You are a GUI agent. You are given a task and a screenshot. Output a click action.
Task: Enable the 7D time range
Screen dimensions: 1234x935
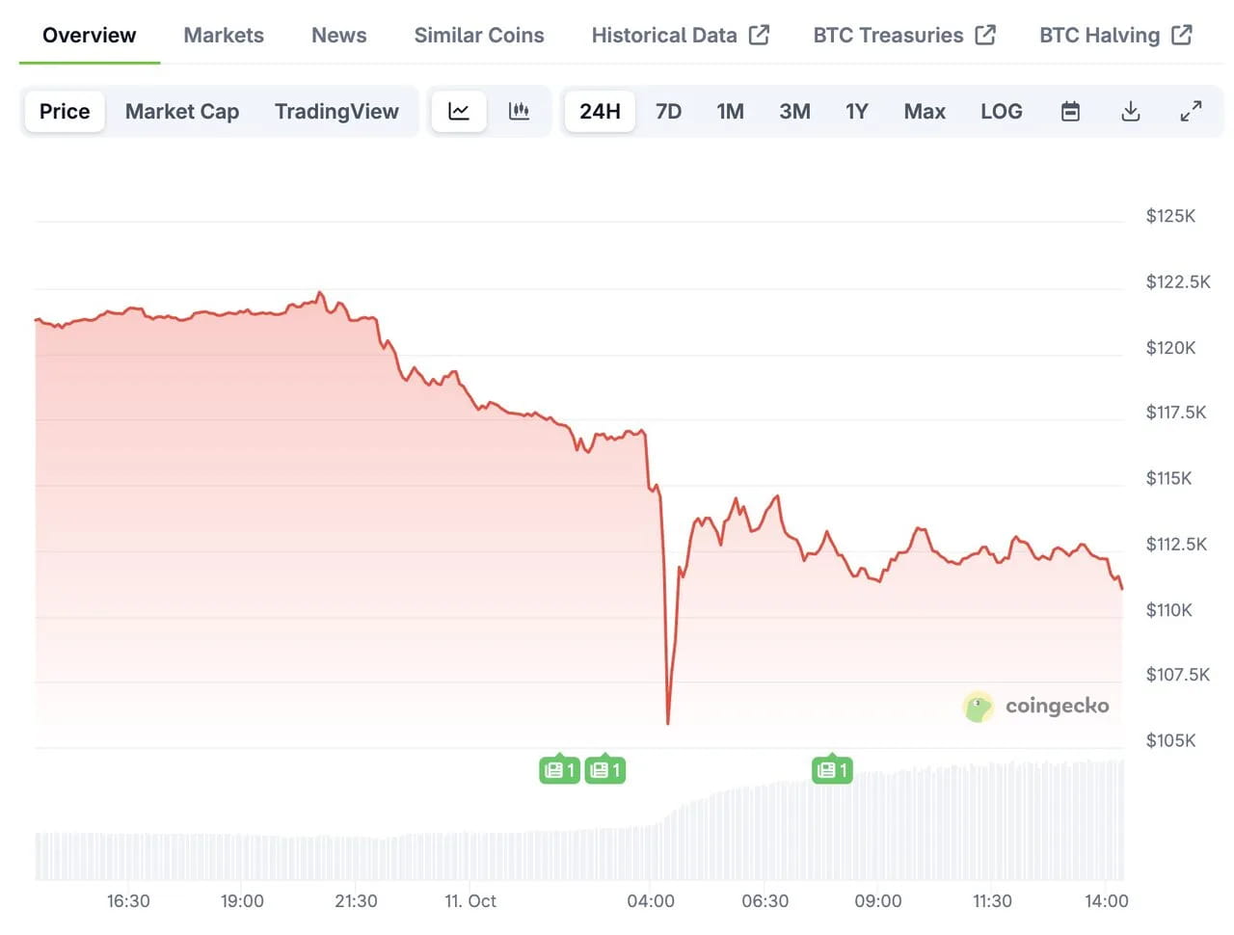tap(668, 111)
